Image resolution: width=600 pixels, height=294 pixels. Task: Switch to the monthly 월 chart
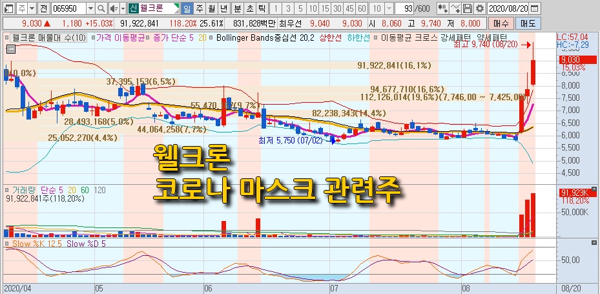click(x=212, y=8)
